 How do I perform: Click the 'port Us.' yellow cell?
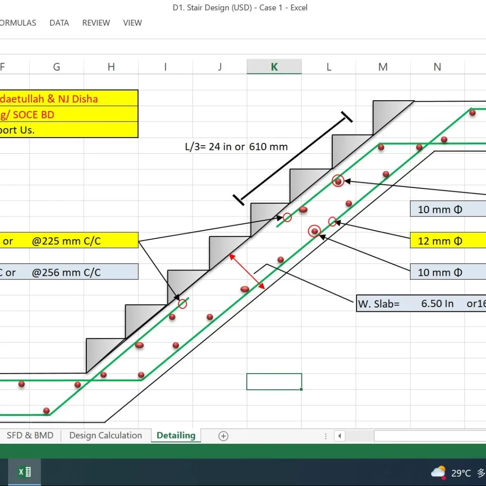69,130
